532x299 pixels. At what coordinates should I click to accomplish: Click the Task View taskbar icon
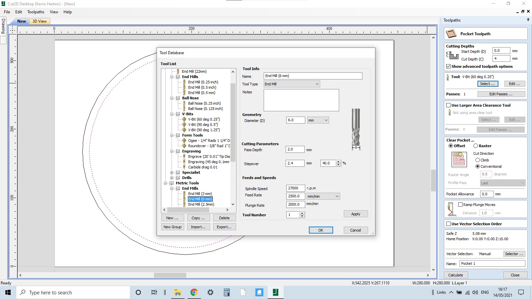pos(154,292)
